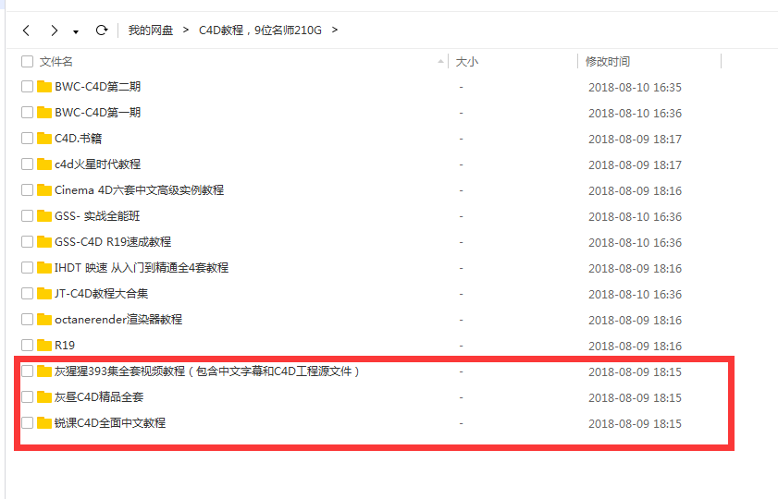Open folder name JT-C4D教程大合集
This screenshot has width=778, height=499.
101,293
